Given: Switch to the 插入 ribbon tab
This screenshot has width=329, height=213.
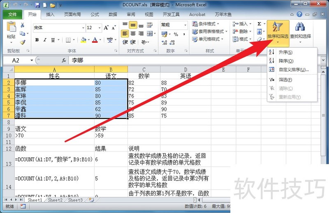Looking at the screenshot, I should click(x=50, y=14).
